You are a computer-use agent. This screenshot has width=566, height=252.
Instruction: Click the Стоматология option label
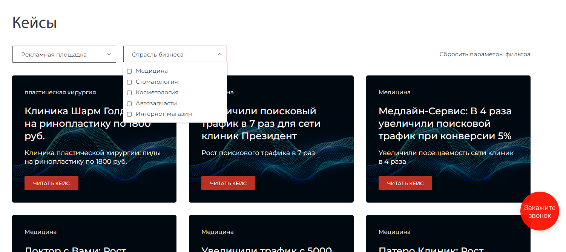tap(156, 82)
